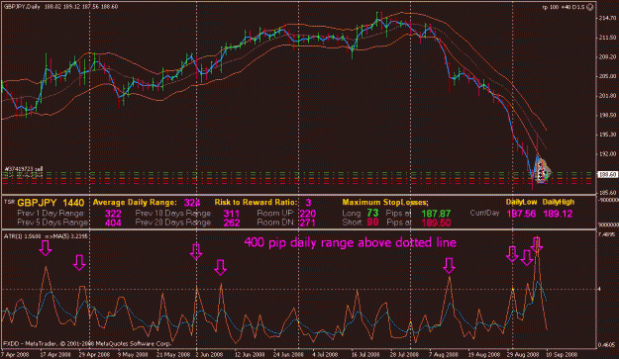Click the Risk to Reward Ratio value 3
The height and width of the screenshot is (359, 619).
pos(308,203)
